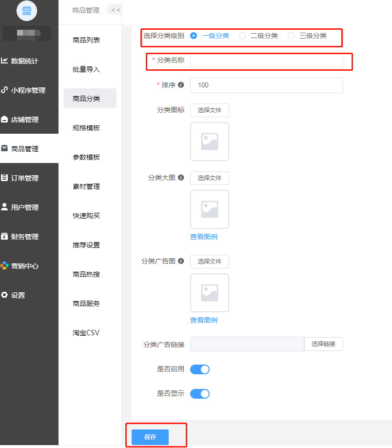Open 营销中心 in the main sidebar
The width and height of the screenshot is (392, 448).
(24, 266)
